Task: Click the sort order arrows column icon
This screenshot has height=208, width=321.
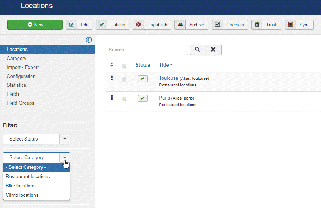Action: (x=112, y=65)
